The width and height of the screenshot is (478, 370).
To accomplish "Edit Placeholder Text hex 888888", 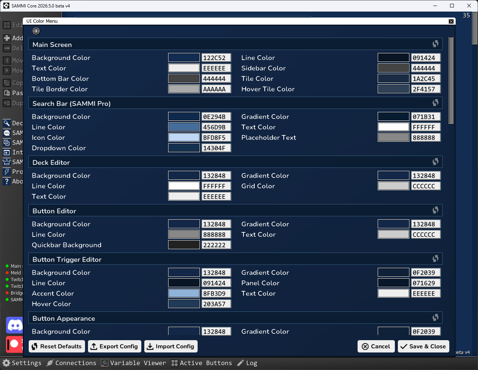I will pos(426,138).
